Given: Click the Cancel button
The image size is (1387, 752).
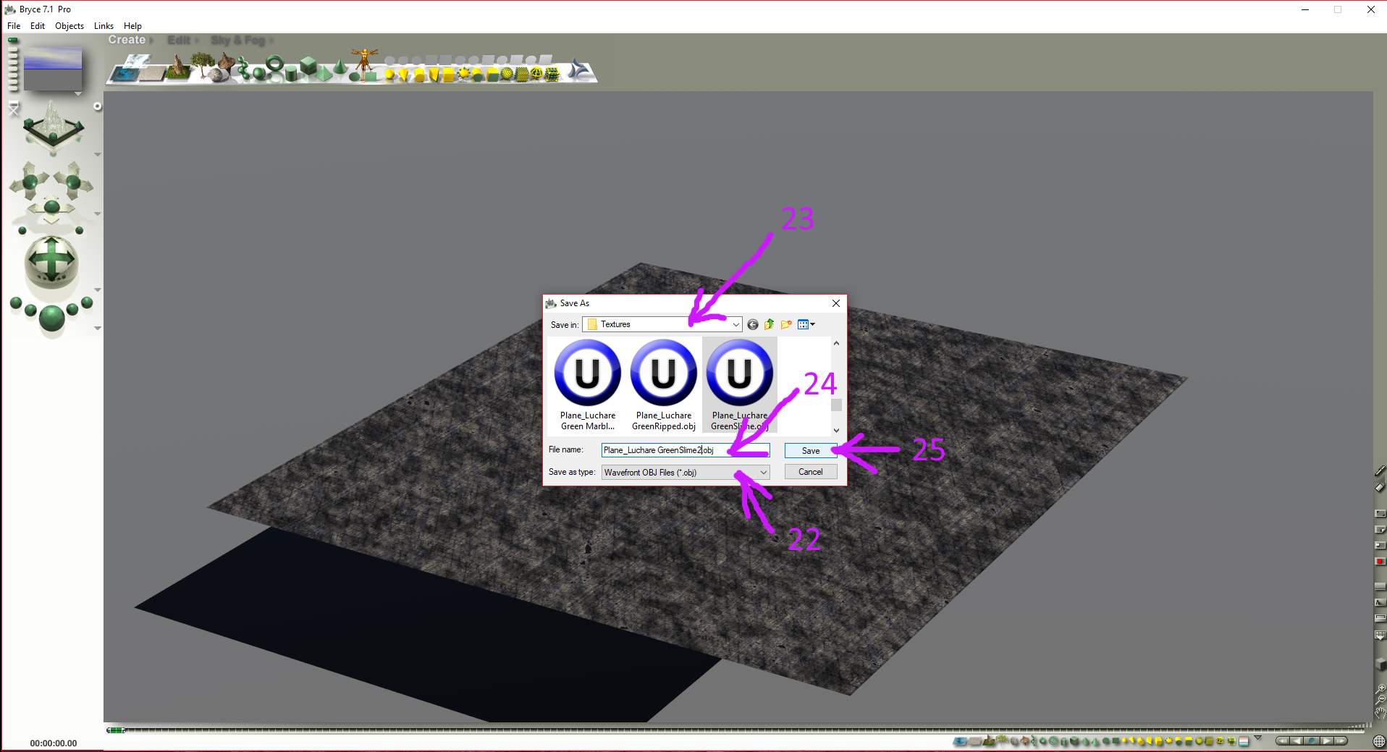Looking at the screenshot, I should pos(811,472).
